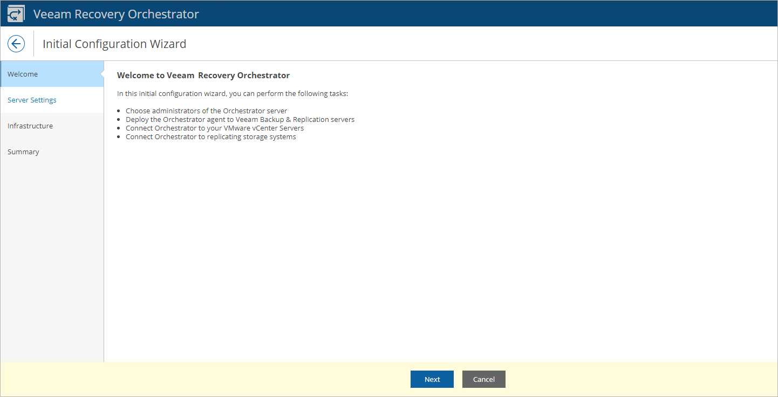Click the circular back arrow icon
This screenshot has width=778, height=397.
click(16, 43)
